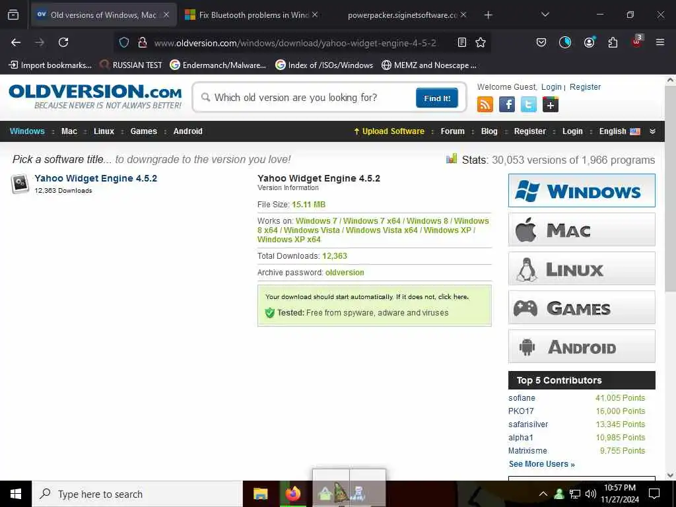
Task: Select the large Windows platform button
Action: pos(582,191)
